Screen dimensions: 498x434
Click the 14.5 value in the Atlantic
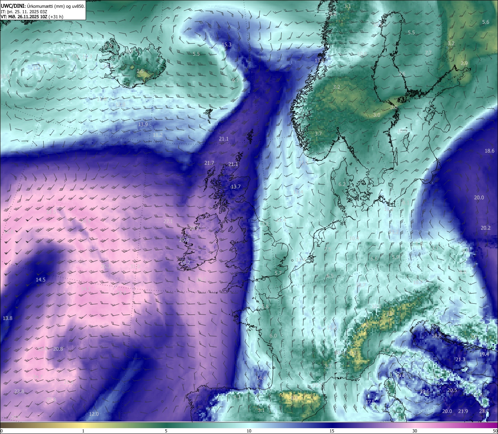[41, 279]
